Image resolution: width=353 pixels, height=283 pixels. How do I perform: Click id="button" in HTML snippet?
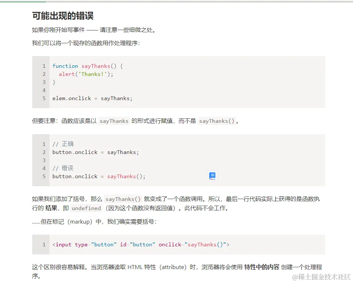point(138,245)
